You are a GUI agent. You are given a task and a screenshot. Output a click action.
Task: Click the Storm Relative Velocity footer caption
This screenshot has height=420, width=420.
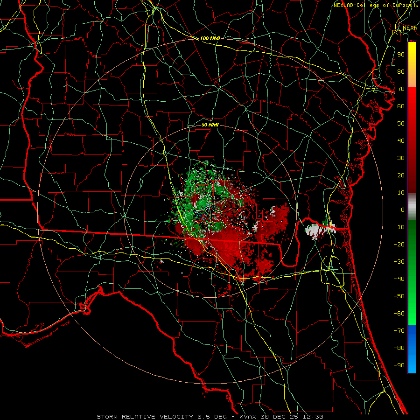click(x=210, y=417)
